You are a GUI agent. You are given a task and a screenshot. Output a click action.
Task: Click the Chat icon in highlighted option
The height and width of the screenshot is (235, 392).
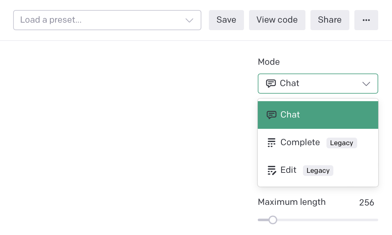tap(271, 115)
